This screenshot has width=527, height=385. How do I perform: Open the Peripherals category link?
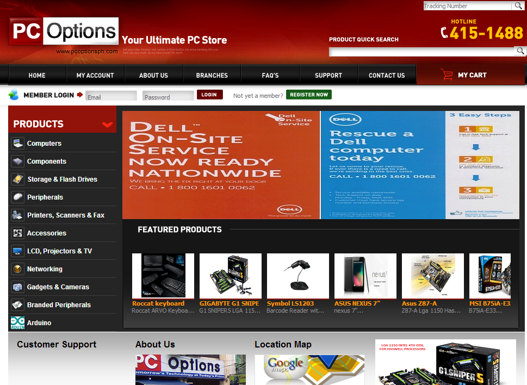coord(45,197)
